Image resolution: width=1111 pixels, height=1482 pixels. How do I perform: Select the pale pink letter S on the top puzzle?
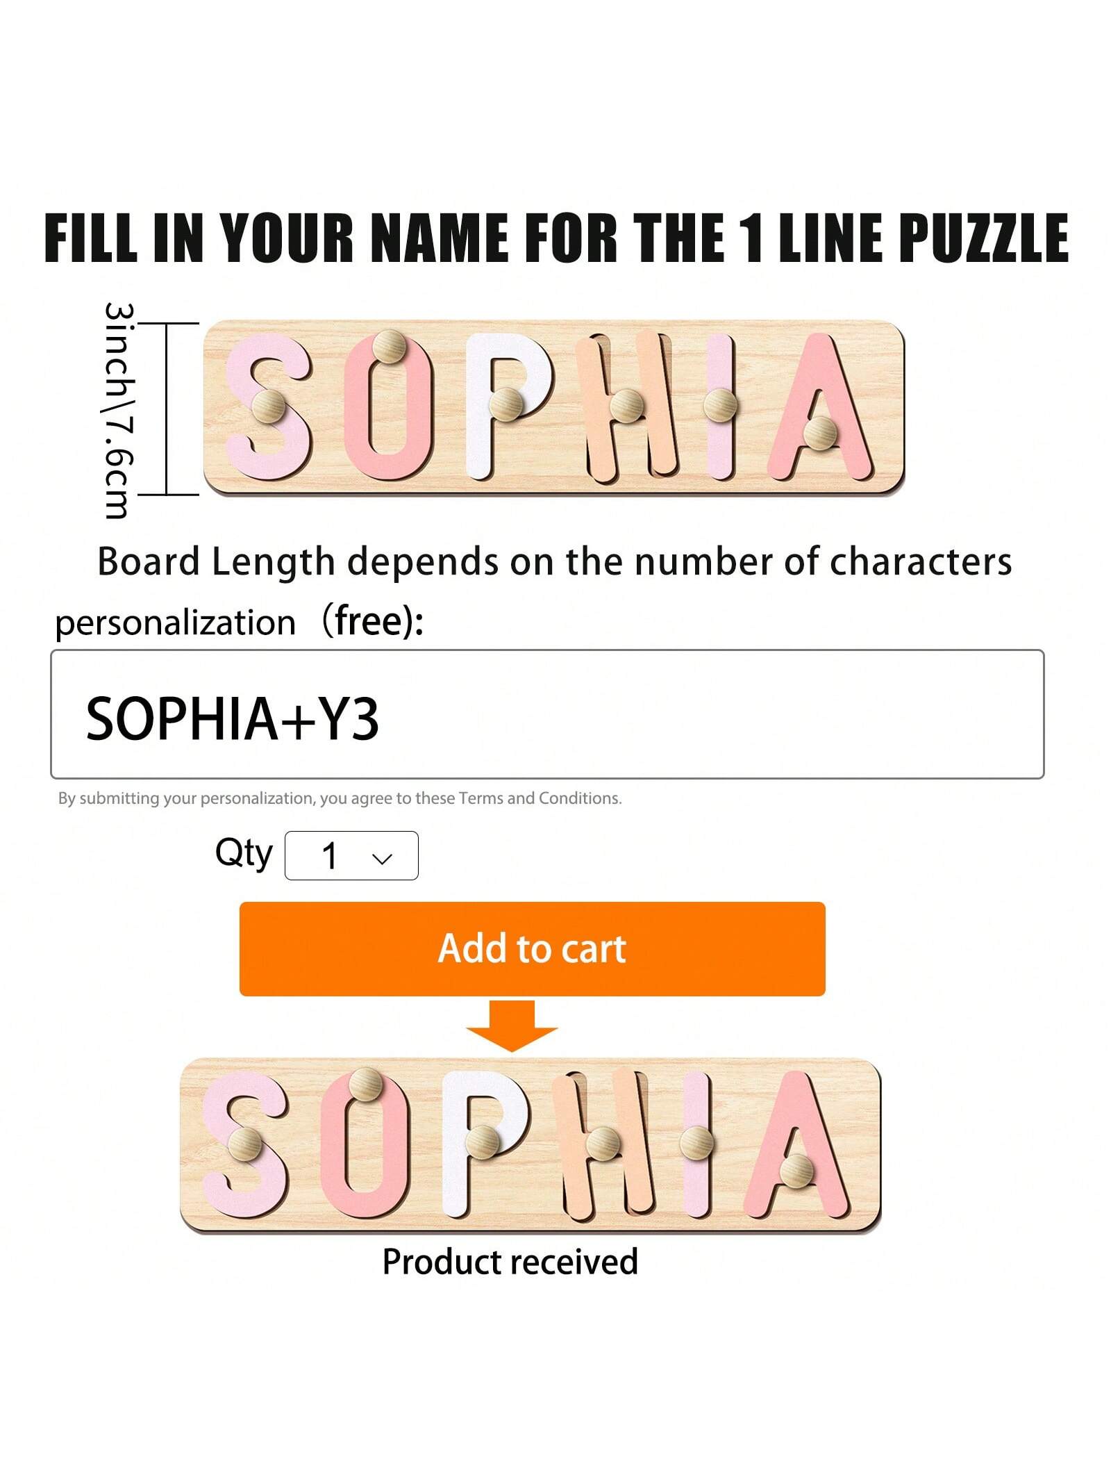tap(269, 406)
